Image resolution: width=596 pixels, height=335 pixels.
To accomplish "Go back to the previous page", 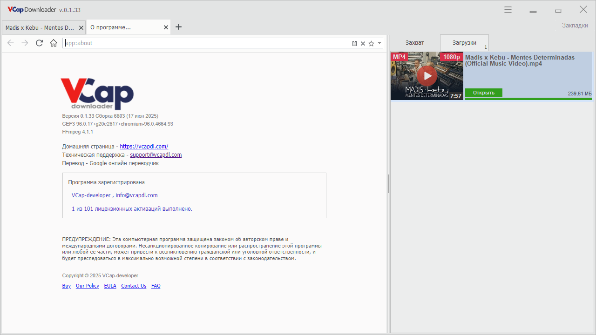I will [11, 43].
